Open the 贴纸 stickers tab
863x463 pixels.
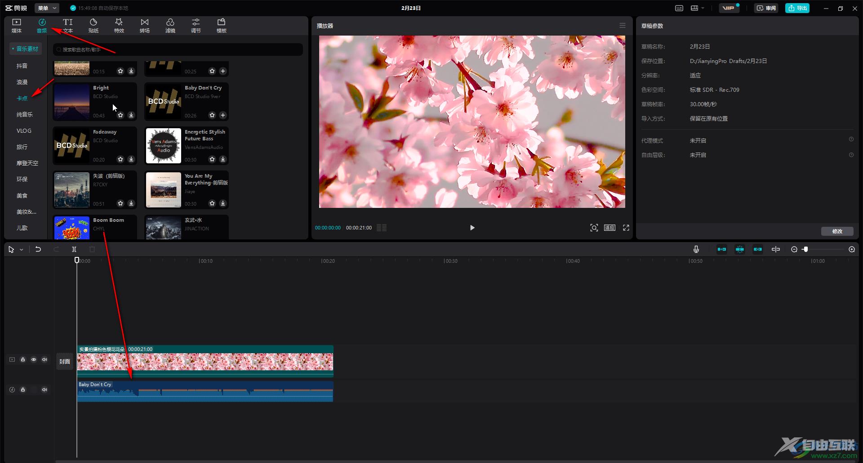[93, 26]
